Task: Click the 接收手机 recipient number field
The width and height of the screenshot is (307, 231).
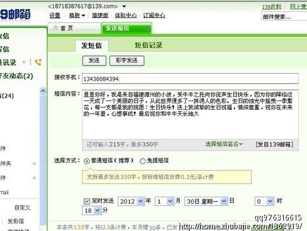Action: [190, 79]
